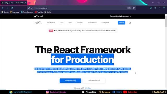This screenshot has width=167, height=94.
Task: Click the browser forward arrow
Action: (7, 8)
